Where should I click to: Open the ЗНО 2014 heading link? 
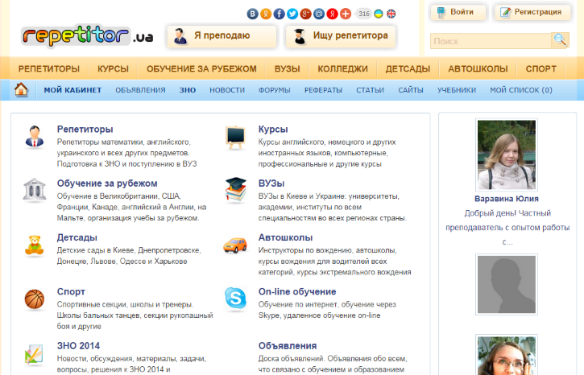(x=78, y=345)
